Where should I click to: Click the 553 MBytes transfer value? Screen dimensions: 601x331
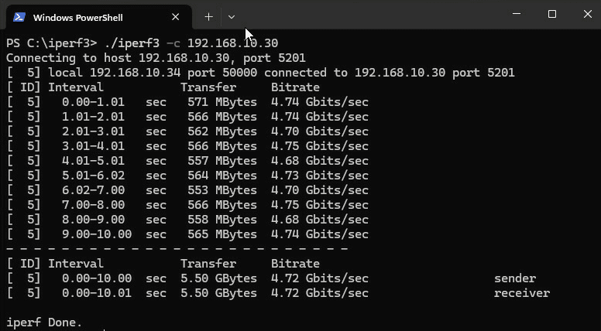(x=222, y=190)
